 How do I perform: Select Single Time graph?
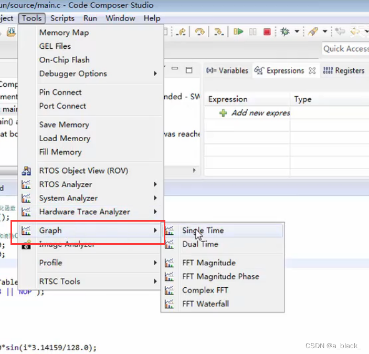[203, 231]
